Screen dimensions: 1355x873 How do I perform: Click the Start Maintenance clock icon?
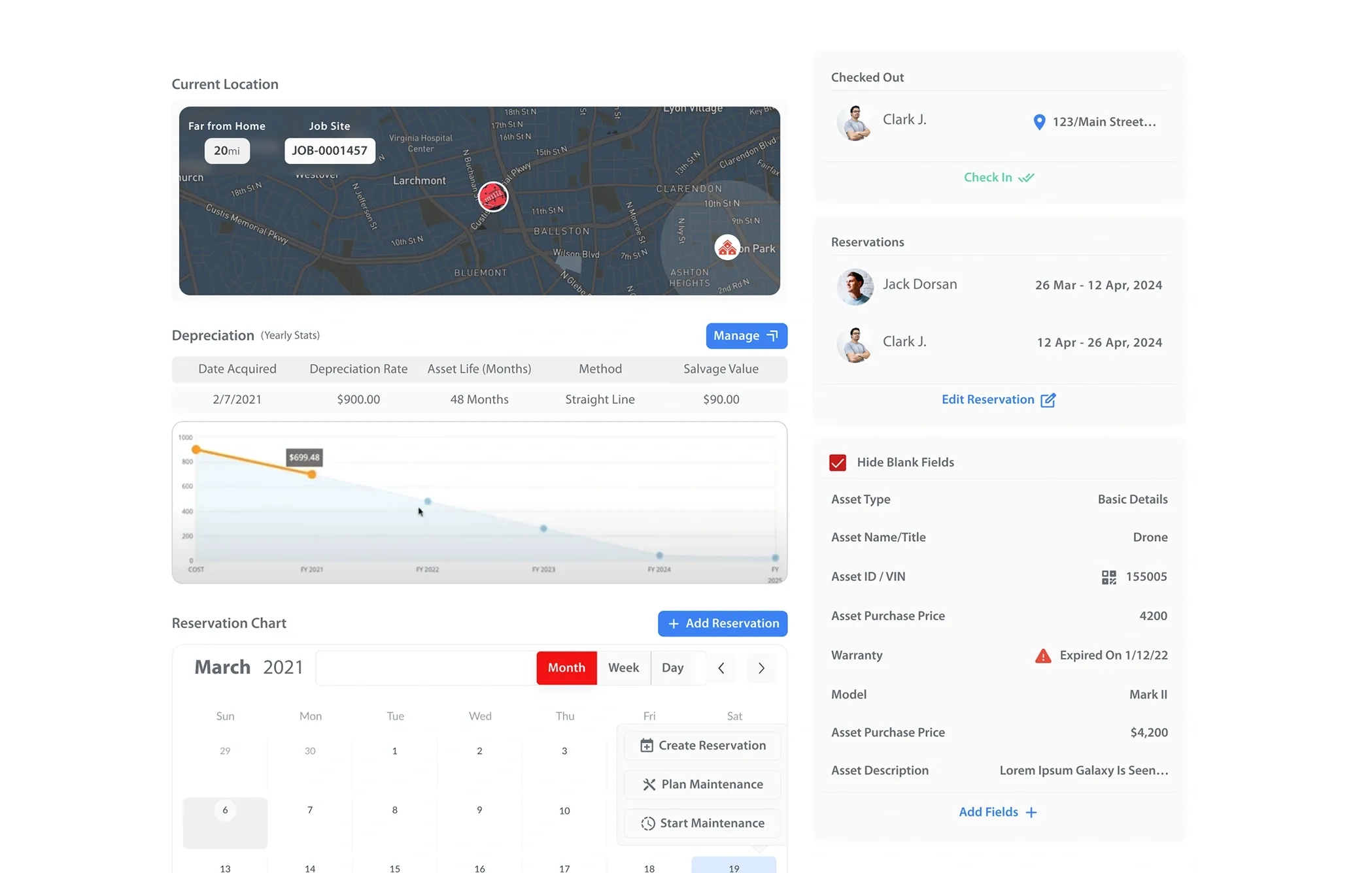pos(647,823)
